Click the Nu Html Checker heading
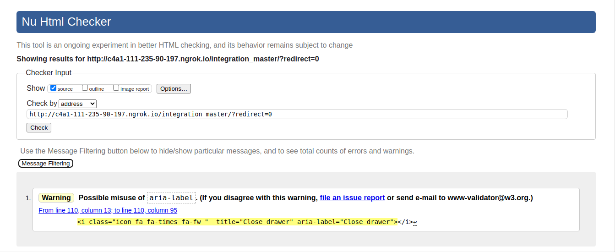 66,22
